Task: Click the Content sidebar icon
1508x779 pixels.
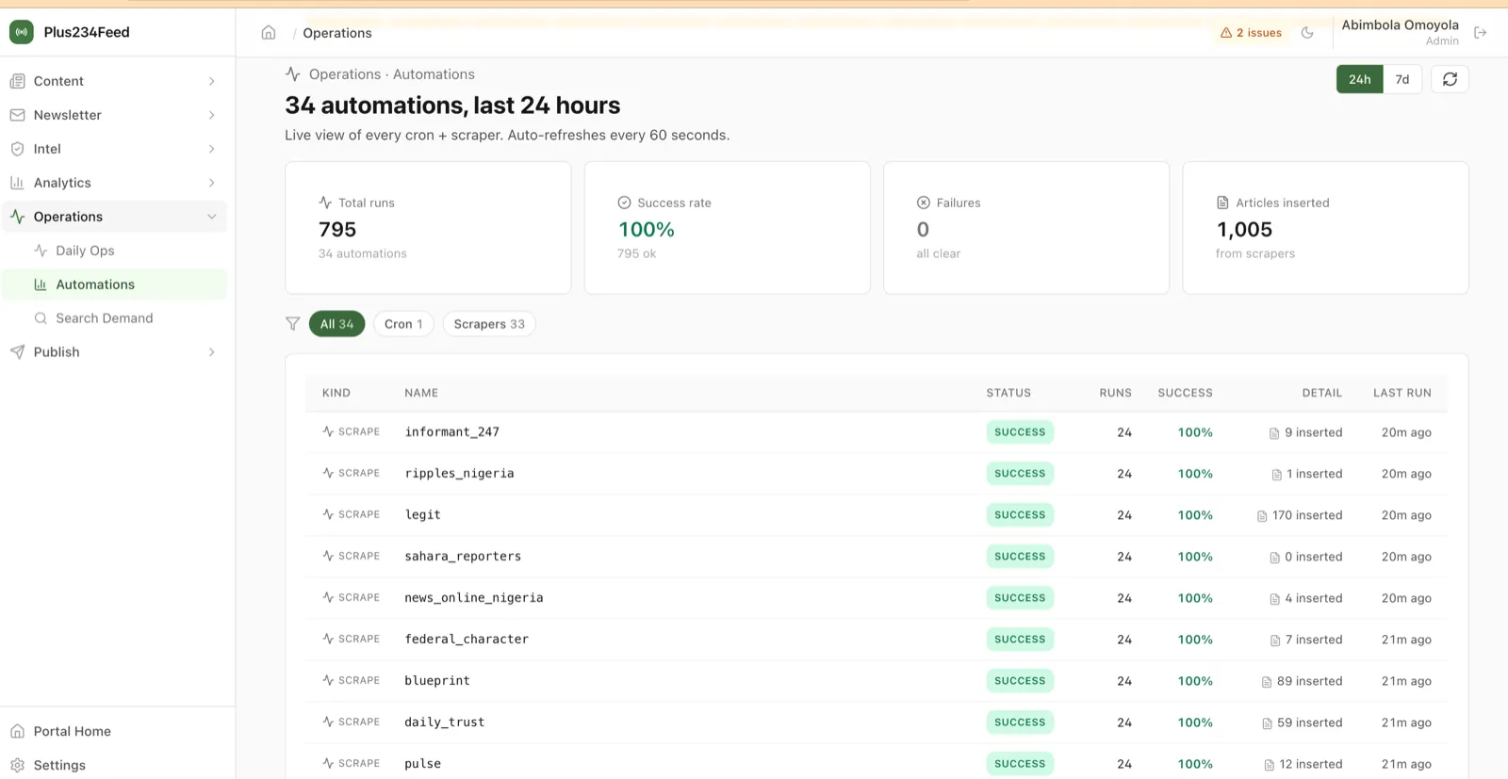Action: click(x=17, y=81)
